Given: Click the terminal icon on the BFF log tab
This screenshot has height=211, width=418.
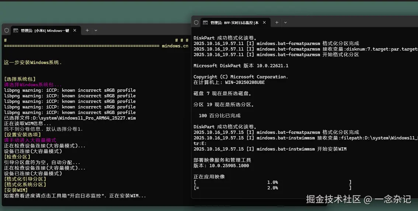Looking at the screenshot, I should pos(205,22).
